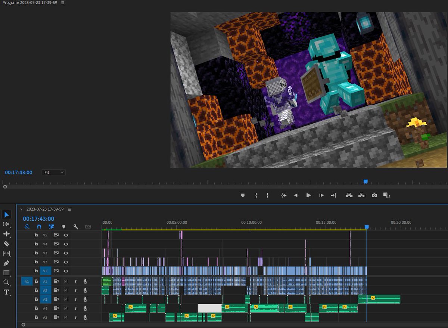Target the A2 track label
This screenshot has width=448, height=328.
point(46,290)
